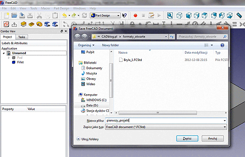Click the Pad feature icon
The image size is (245, 157).
pos(23,24)
